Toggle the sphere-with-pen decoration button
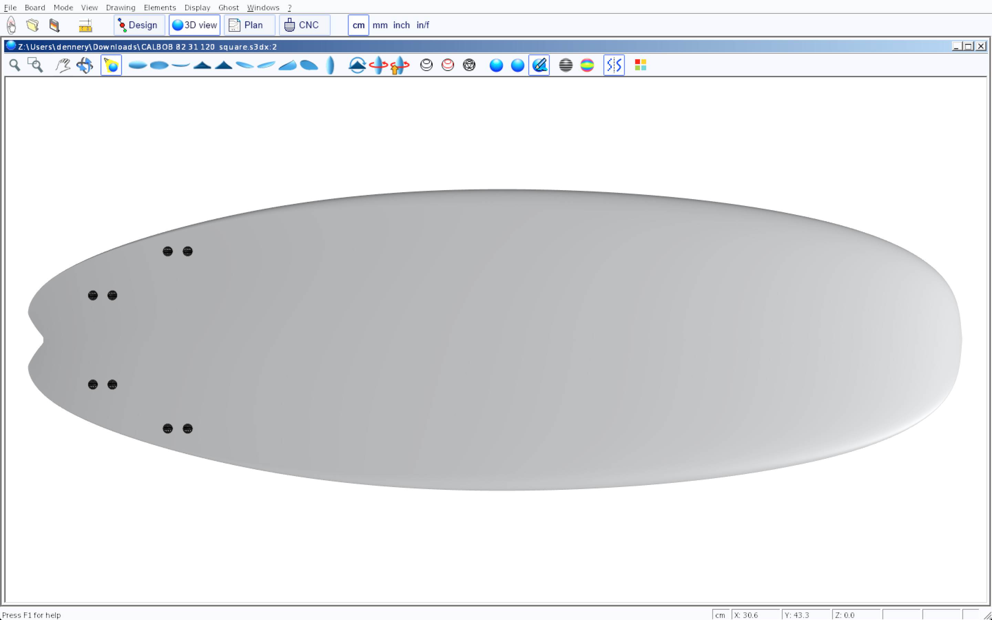Viewport: 992px width, 620px height. (x=539, y=65)
